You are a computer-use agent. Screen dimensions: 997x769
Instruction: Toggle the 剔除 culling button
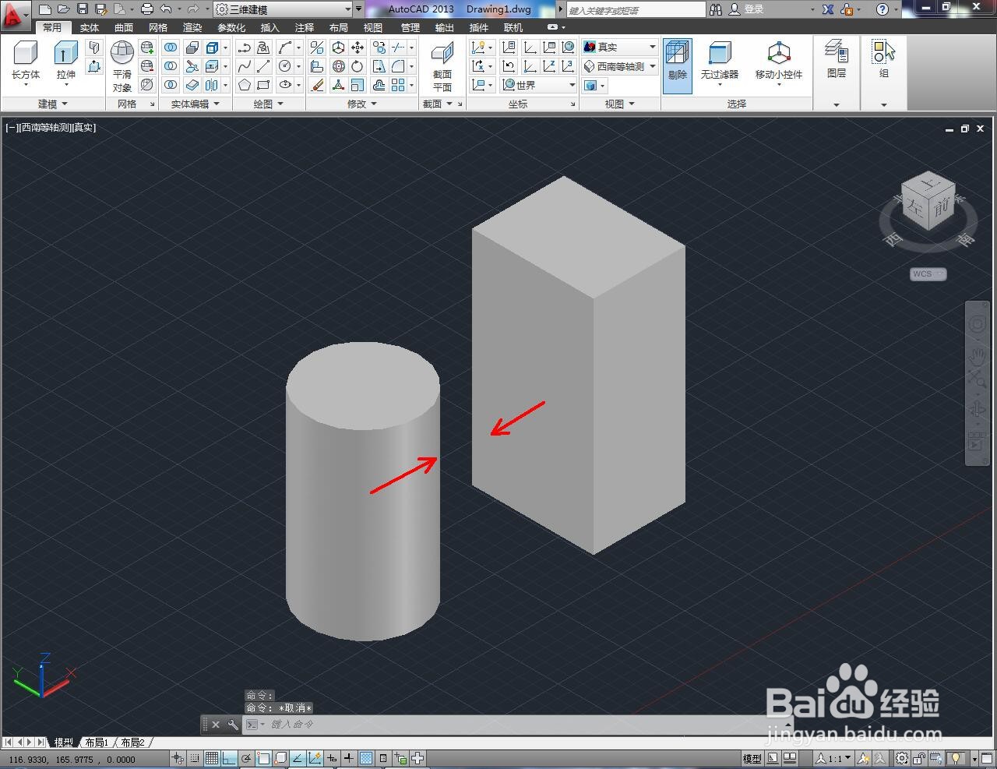click(677, 66)
